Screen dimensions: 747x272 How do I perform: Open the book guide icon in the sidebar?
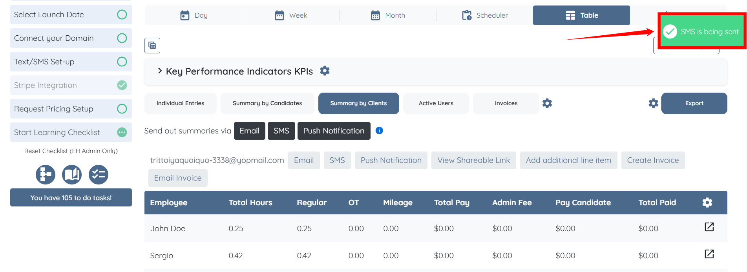(x=72, y=175)
